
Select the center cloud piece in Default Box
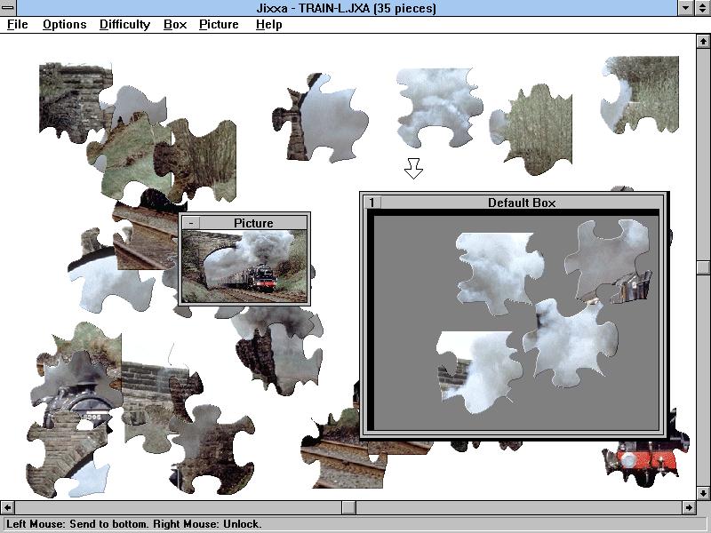coord(571,345)
